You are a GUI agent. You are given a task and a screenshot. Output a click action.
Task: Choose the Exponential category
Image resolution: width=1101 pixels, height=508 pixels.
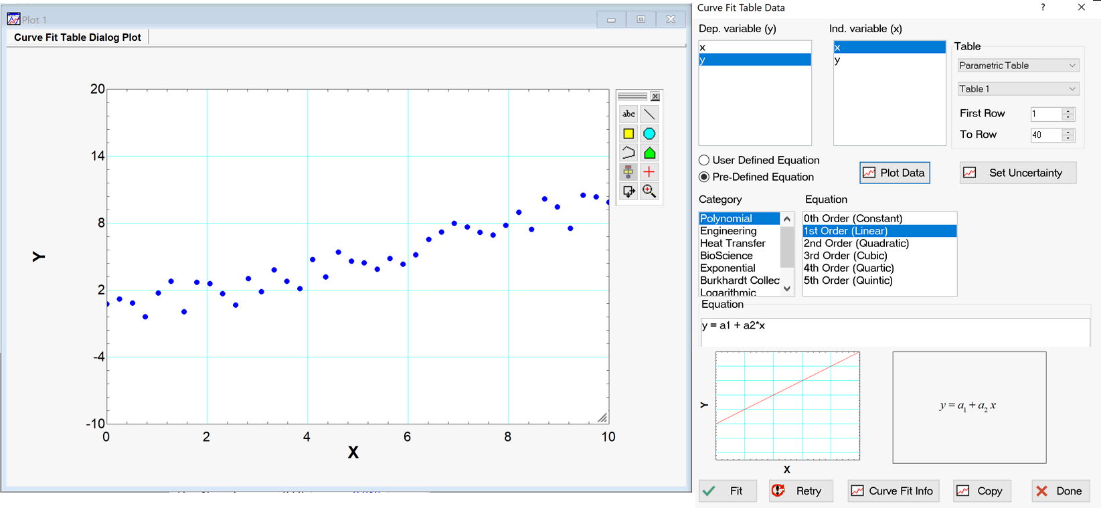pyautogui.click(x=728, y=268)
